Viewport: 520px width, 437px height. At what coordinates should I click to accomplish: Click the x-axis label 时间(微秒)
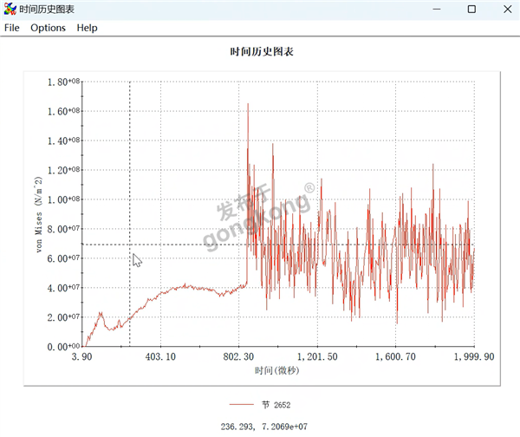coord(277,370)
